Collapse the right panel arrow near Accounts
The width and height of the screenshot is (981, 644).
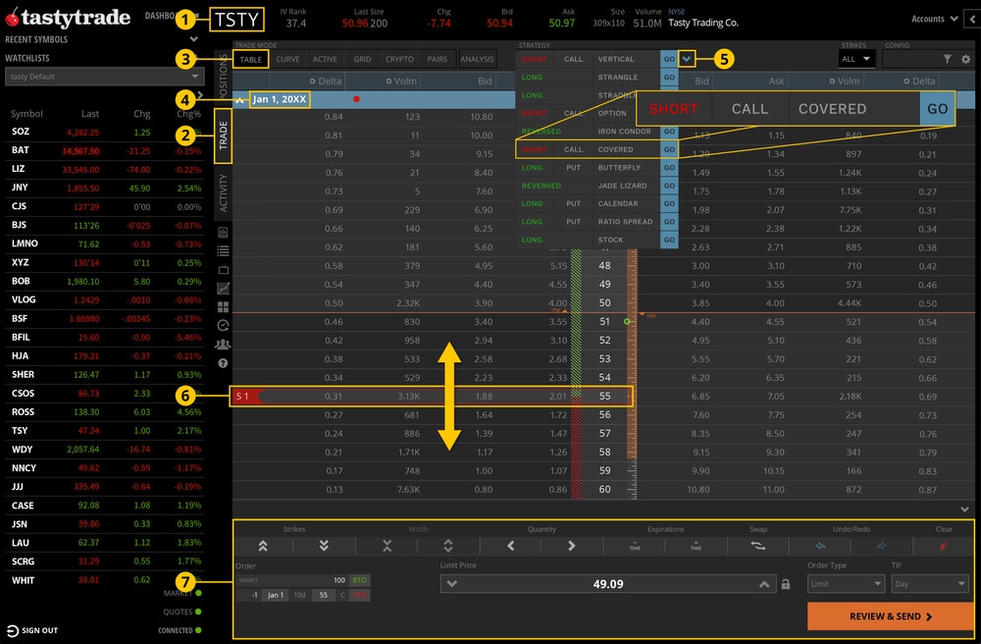[x=972, y=20]
